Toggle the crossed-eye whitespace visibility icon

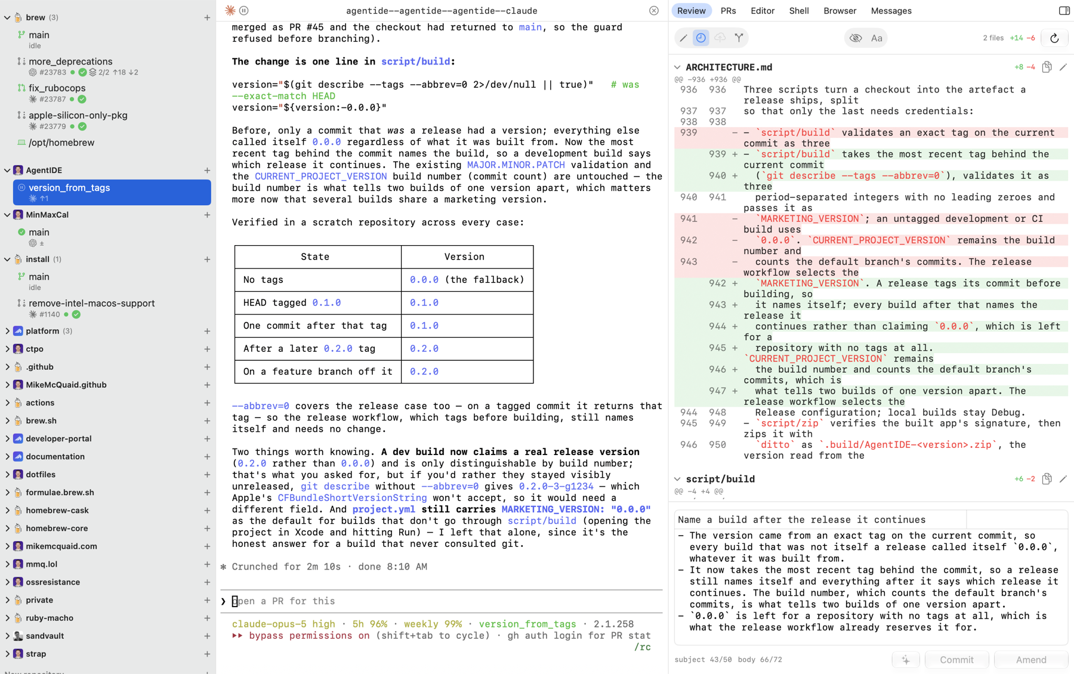click(x=856, y=38)
